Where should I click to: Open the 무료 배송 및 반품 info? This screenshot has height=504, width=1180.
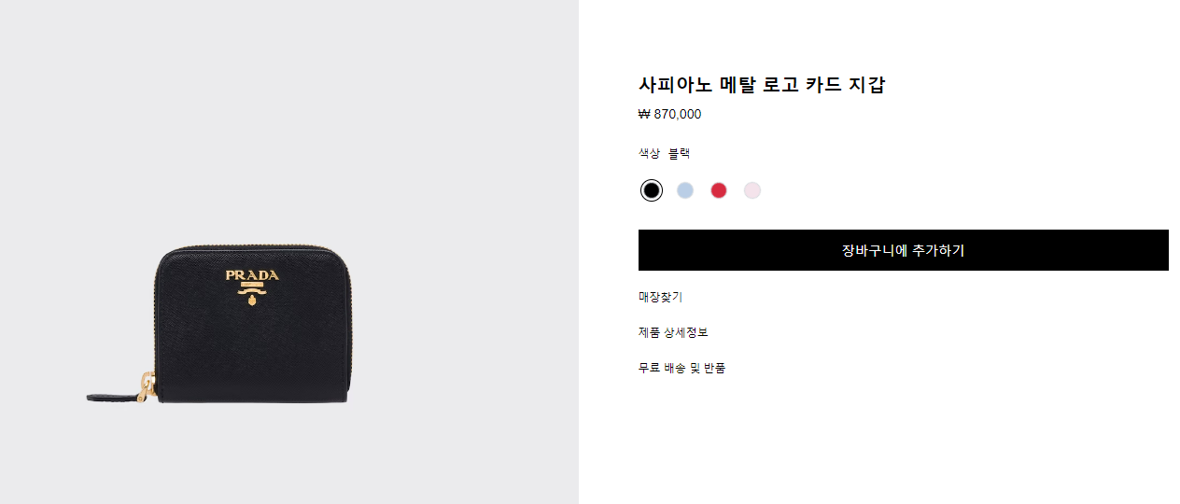[681, 368]
